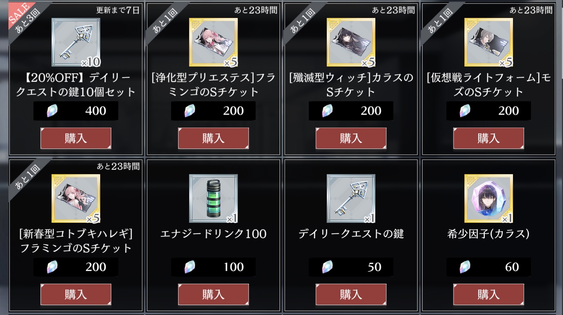This screenshot has width=563, height=315.
Task: Buy Energy Drink 100 for 100 crystals
Action: click(213, 294)
